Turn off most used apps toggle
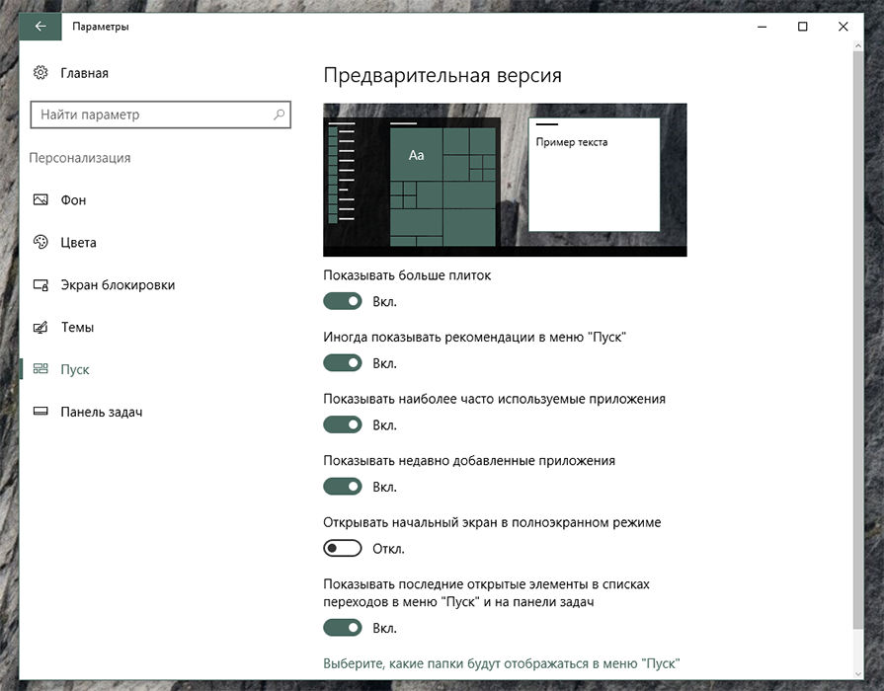The image size is (884, 691). click(343, 424)
